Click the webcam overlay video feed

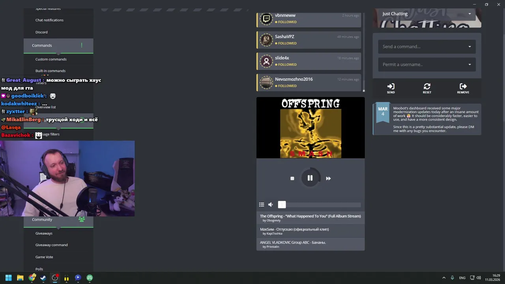click(x=67, y=178)
